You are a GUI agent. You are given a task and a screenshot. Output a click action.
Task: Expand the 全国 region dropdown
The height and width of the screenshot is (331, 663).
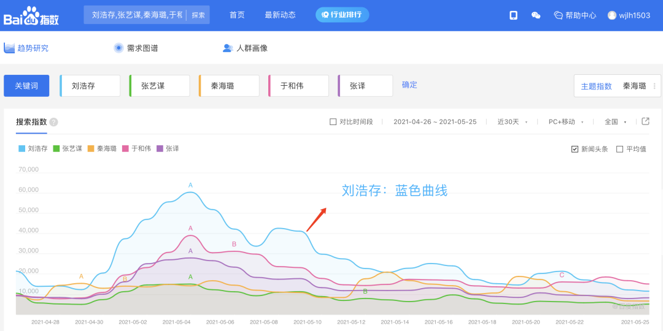click(x=615, y=122)
